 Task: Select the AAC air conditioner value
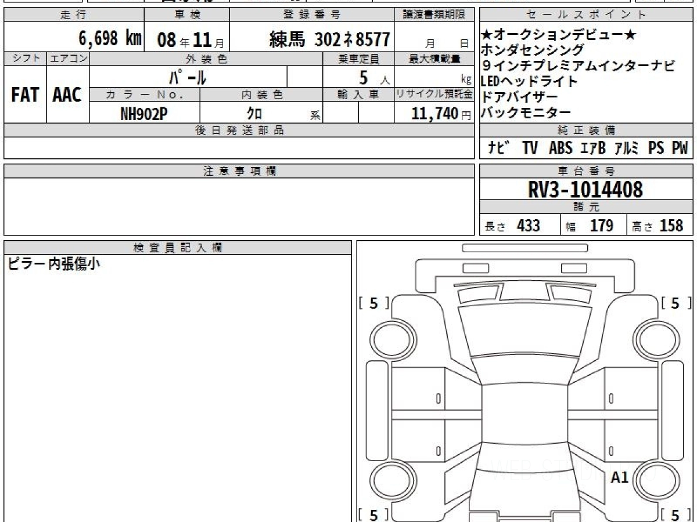(67, 95)
